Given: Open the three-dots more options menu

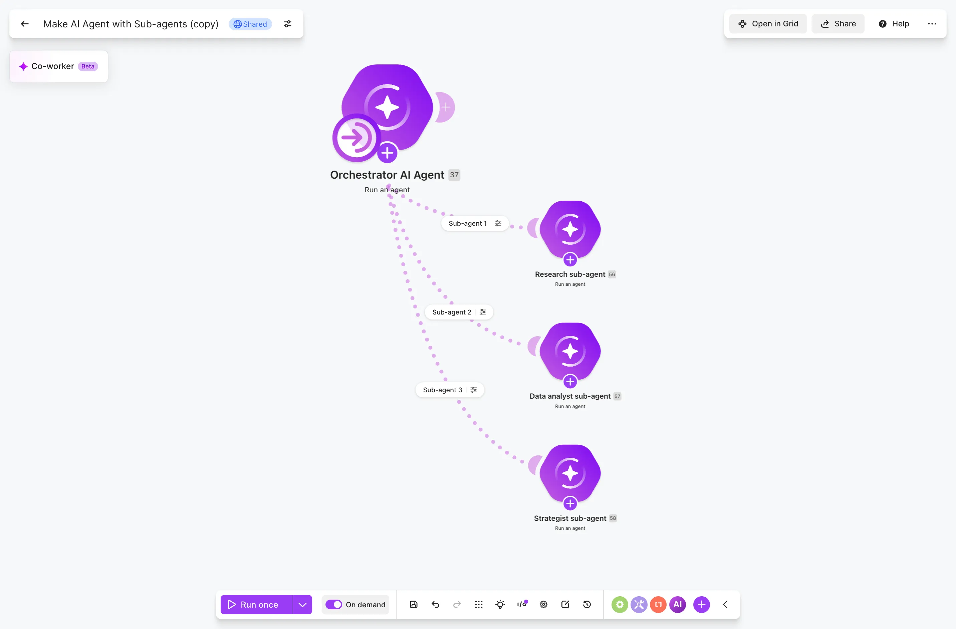Looking at the screenshot, I should pyautogui.click(x=932, y=24).
